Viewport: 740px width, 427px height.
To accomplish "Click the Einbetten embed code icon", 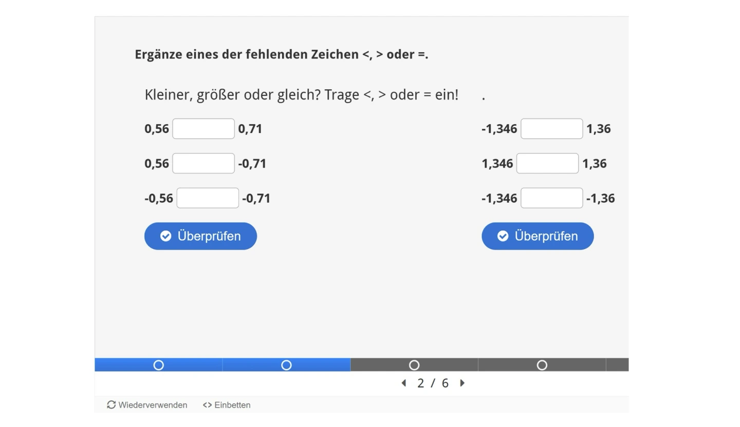I will click(x=207, y=405).
